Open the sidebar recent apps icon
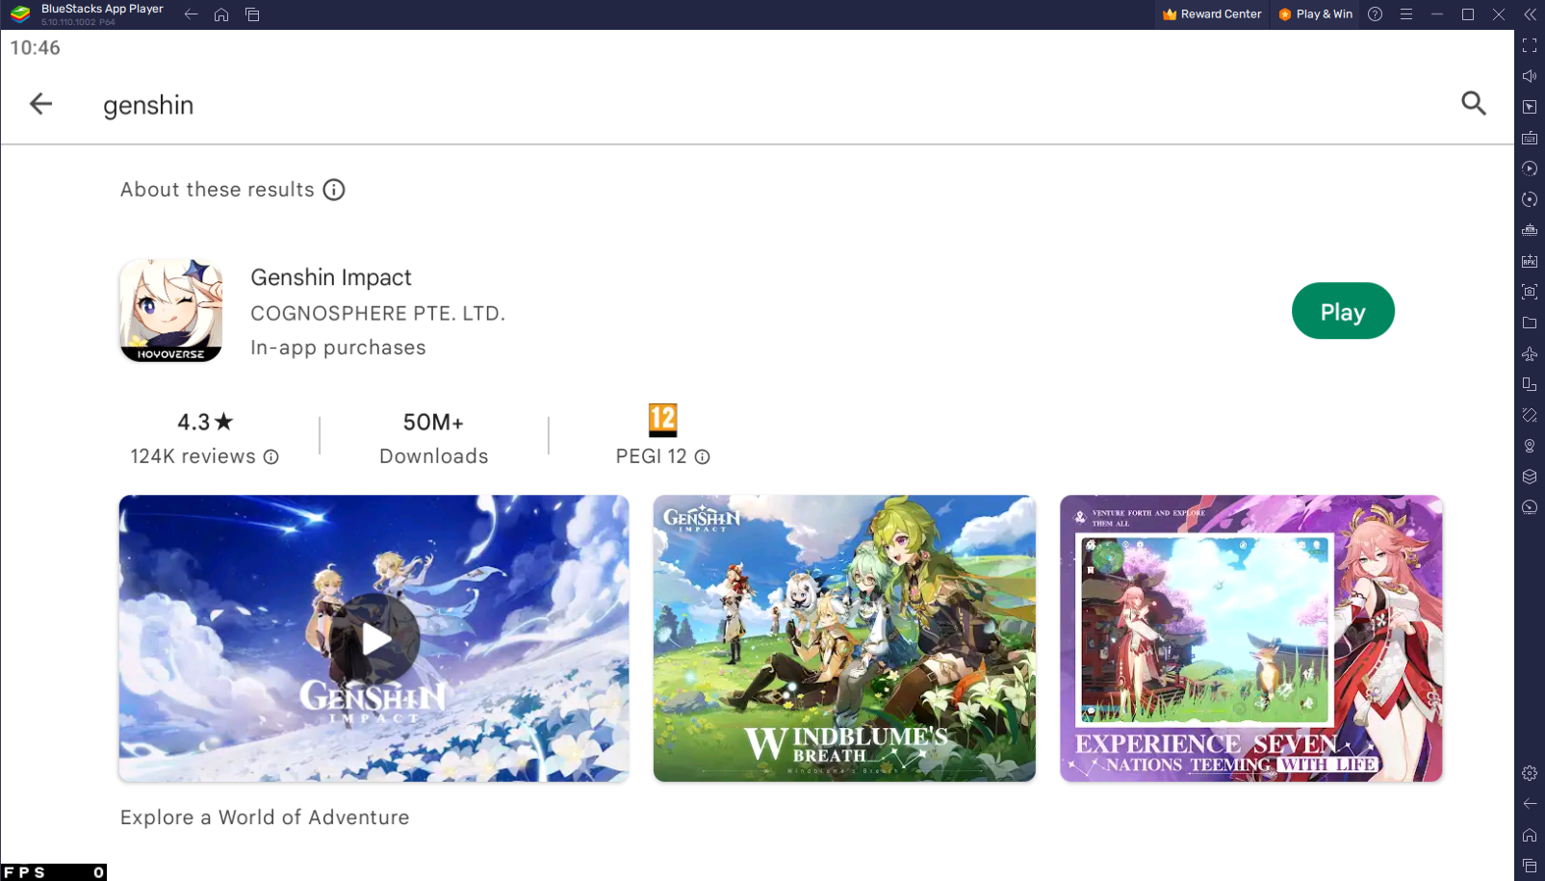Screen dimensions: 1545x881 (x=1530, y=866)
